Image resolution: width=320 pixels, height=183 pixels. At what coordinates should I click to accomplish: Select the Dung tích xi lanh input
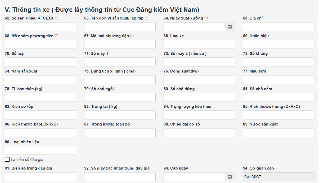click(x=120, y=80)
